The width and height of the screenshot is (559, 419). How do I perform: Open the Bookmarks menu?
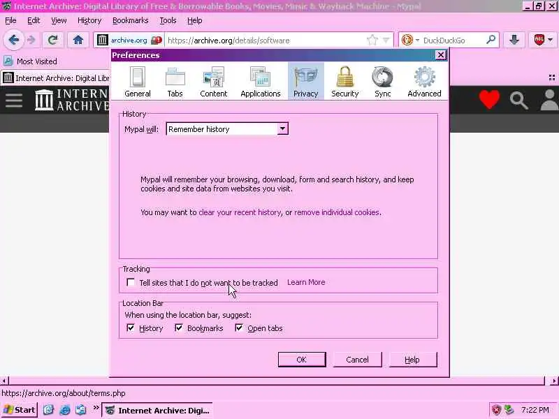(130, 21)
